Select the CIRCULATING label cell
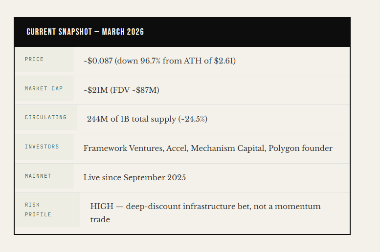The width and height of the screenshot is (380, 252). pos(46,118)
